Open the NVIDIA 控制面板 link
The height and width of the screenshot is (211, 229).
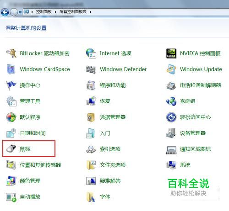click(x=200, y=53)
